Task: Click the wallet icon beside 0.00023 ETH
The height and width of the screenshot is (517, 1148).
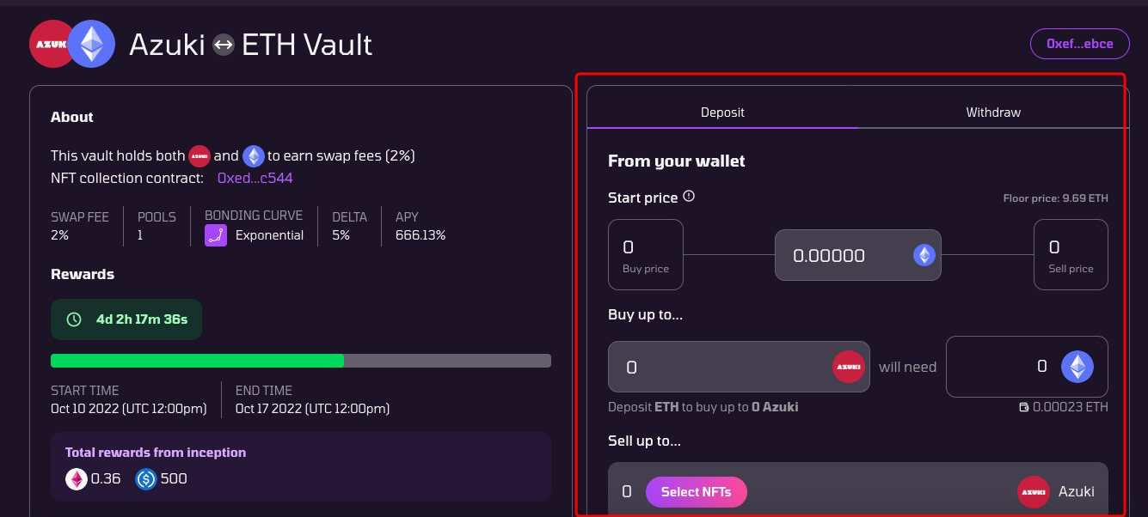Action: pos(1023,407)
